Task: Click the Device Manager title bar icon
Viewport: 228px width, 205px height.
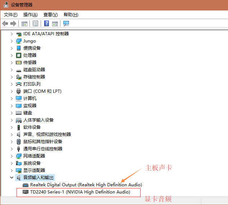Action: pyautogui.click(x=6, y=4)
